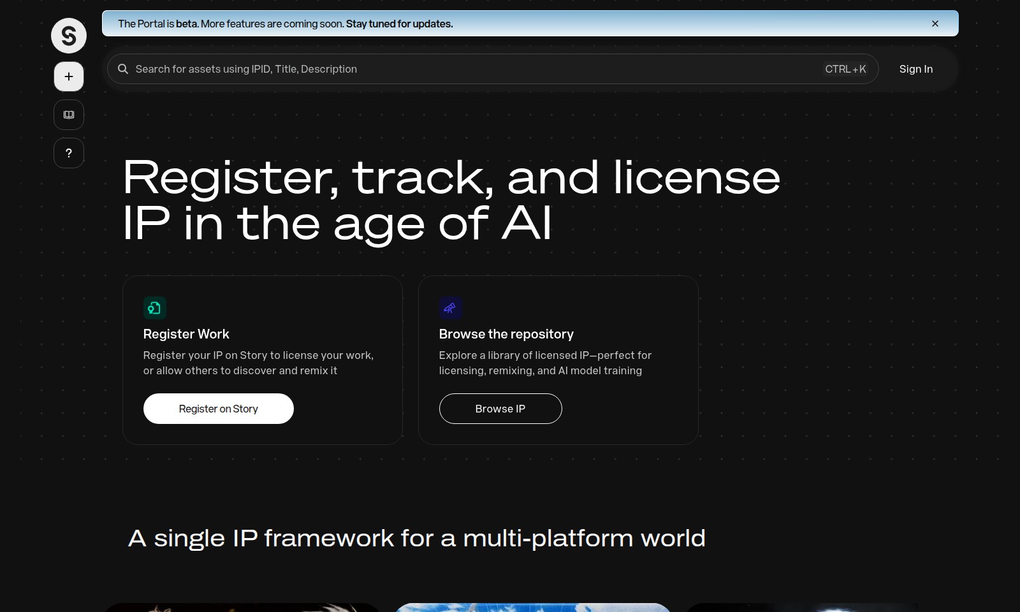This screenshot has width=1020, height=612.
Task: Open the book documentation icon in sidebar
Action: click(69, 115)
